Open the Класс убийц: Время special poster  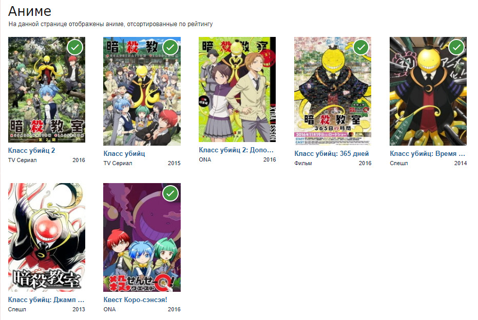428,91
